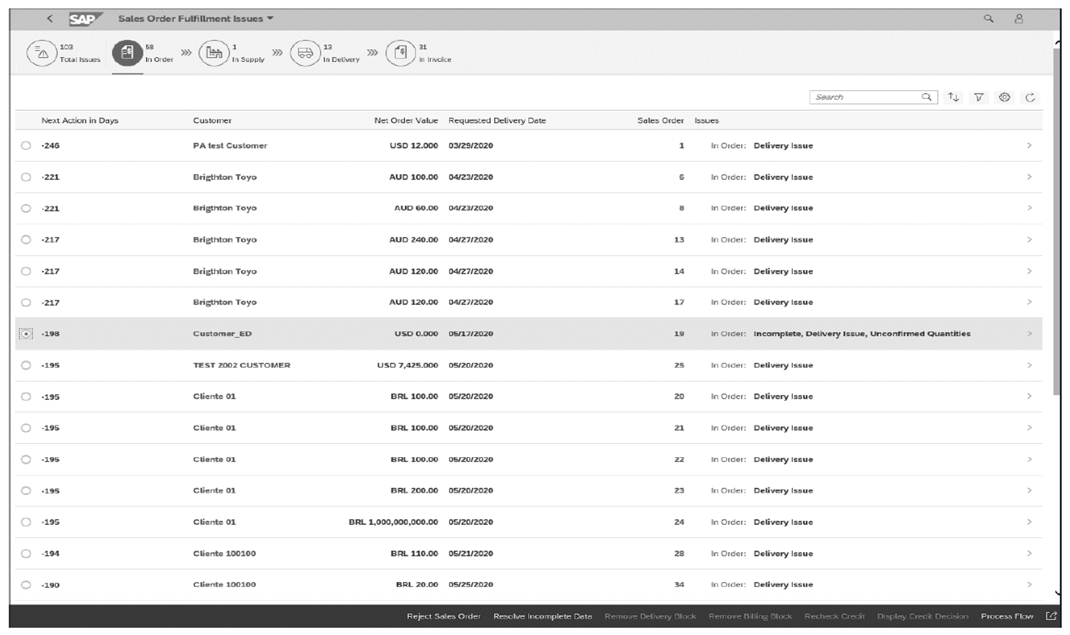Select the radio button for PA test Customer

27,145
